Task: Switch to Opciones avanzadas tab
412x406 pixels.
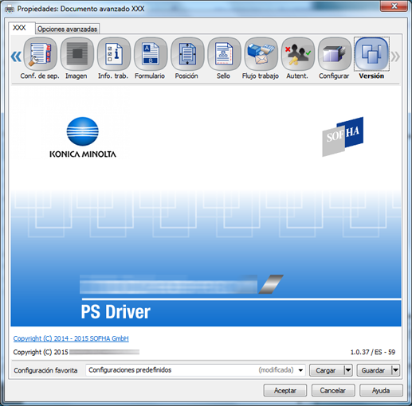Action: [68, 29]
